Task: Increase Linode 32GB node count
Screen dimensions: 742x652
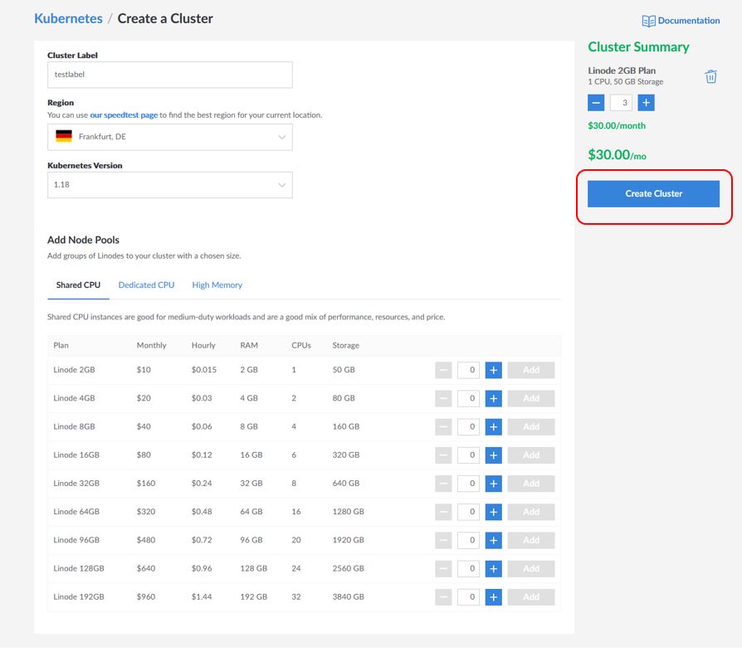Action: [x=494, y=484]
